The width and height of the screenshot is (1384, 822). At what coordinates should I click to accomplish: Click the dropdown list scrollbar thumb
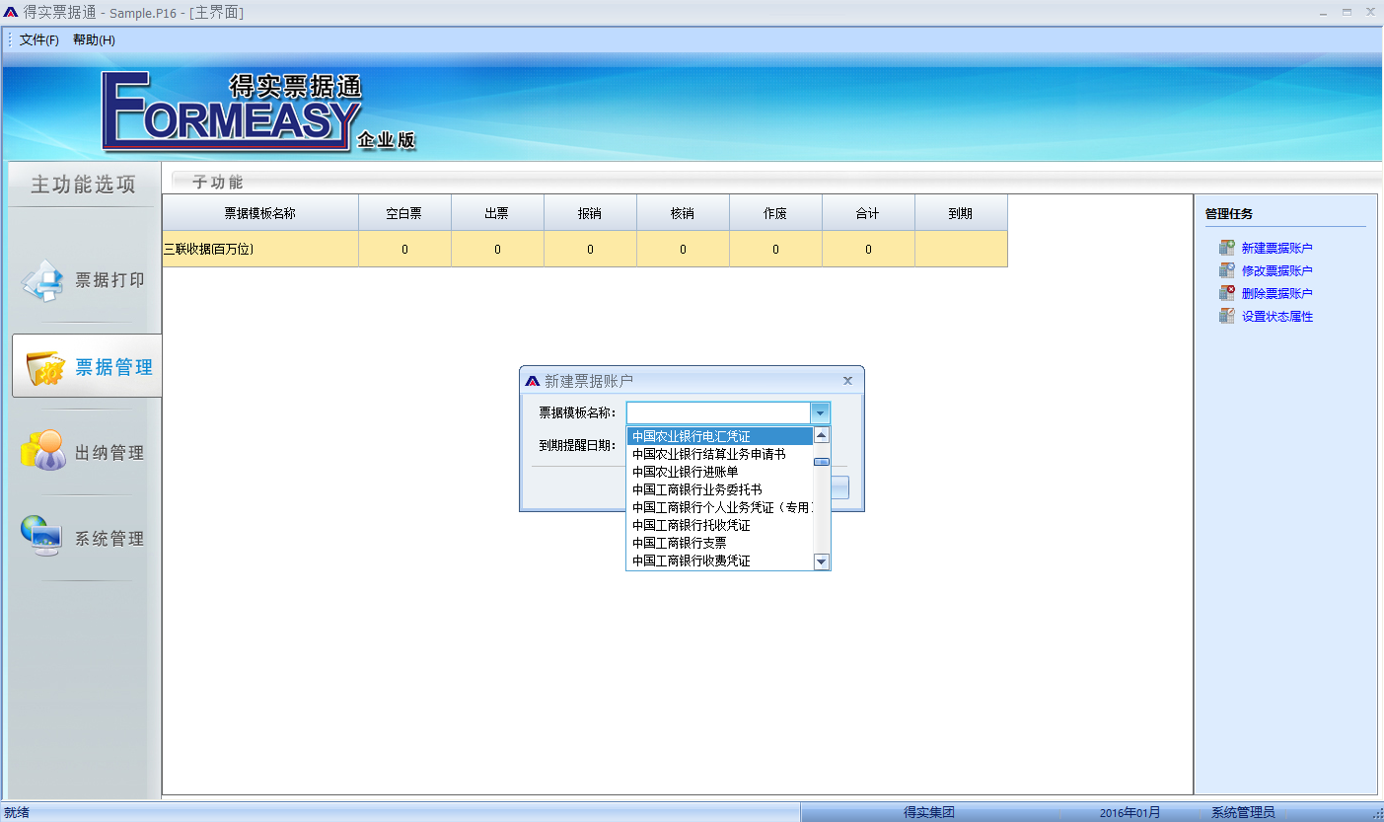coord(822,461)
